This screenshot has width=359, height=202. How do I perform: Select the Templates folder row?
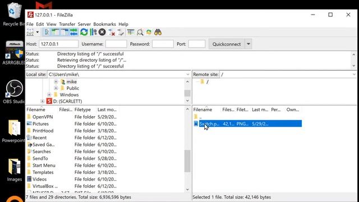(72, 172)
